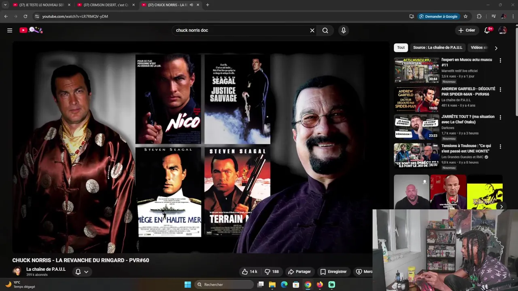
Task: Open the channel notification bell dropdown
Action: click(82, 272)
